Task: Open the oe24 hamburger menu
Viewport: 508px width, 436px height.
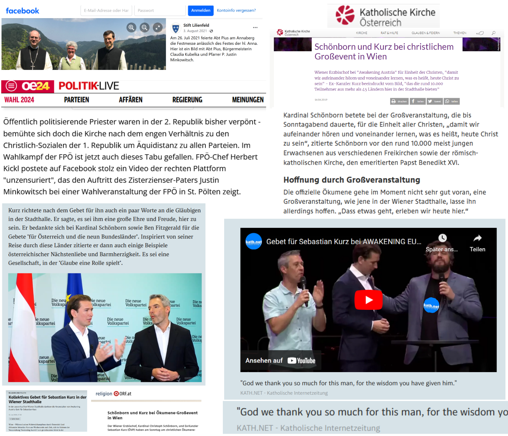Action: (x=11, y=86)
